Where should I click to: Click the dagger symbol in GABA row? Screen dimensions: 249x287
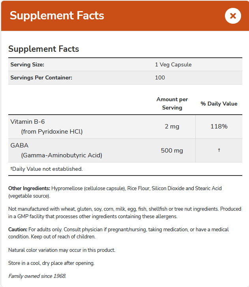(x=219, y=150)
